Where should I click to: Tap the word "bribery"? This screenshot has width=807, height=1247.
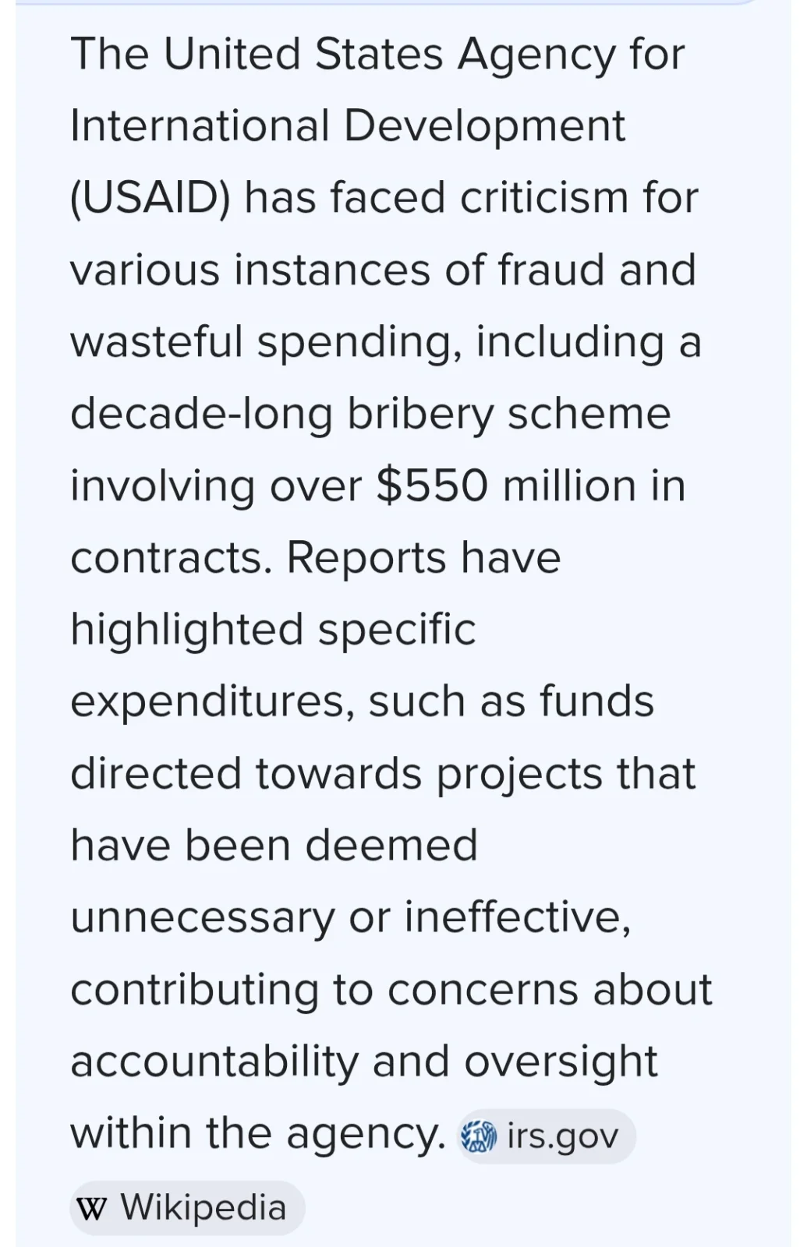point(420,414)
